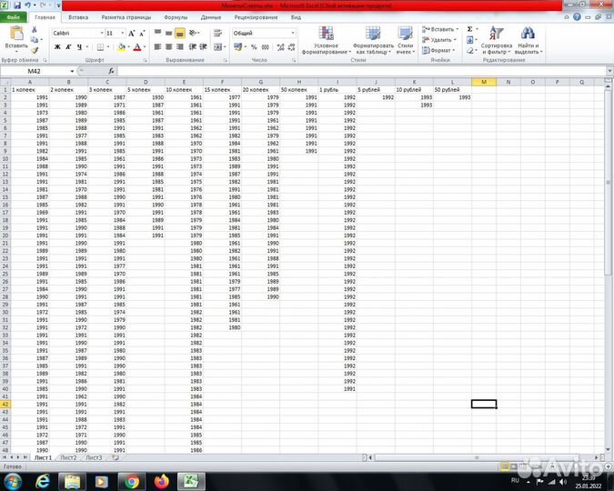Click the Найти и выделить button

point(528,42)
